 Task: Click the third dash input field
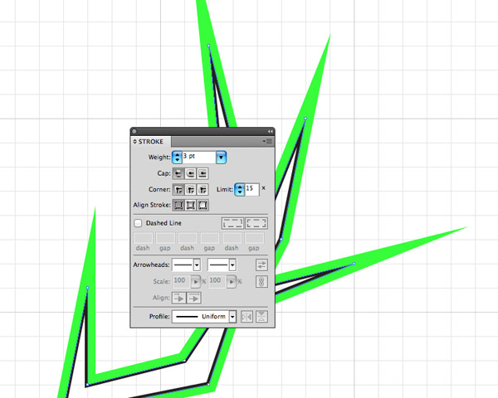pos(232,238)
